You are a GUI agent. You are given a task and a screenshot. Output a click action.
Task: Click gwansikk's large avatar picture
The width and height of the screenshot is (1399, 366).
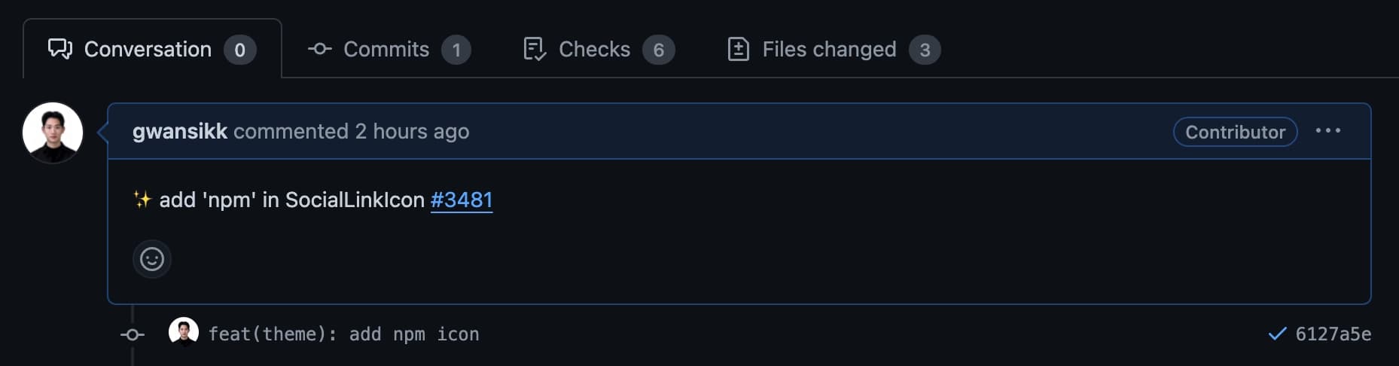[x=53, y=133]
